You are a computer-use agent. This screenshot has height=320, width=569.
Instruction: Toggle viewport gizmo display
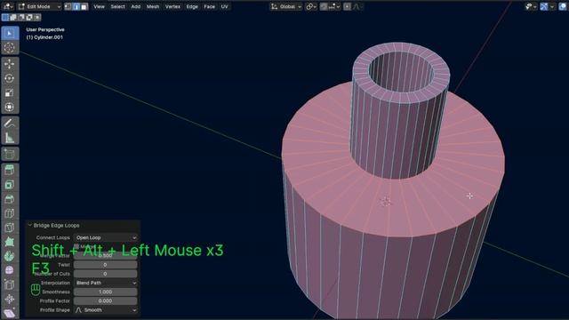pos(543,6)
